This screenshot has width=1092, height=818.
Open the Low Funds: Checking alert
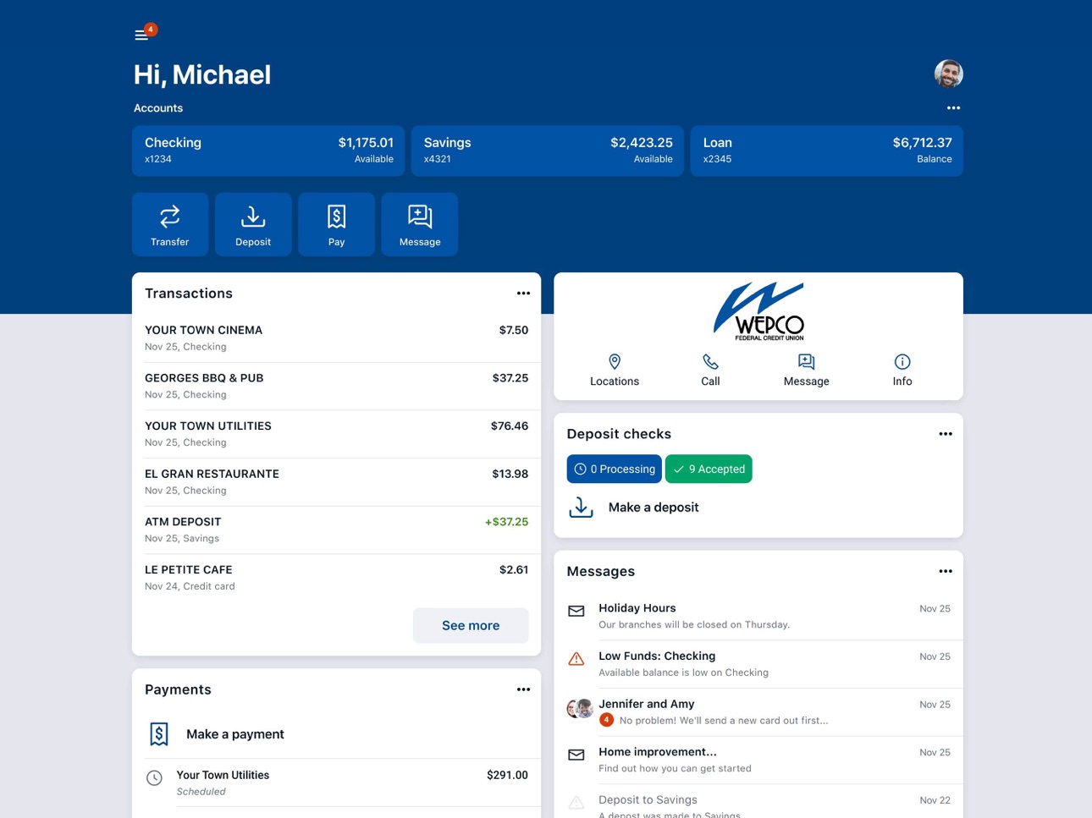(x=758, y=664)
